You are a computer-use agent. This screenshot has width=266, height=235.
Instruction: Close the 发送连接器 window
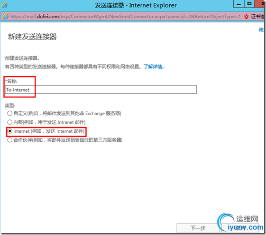click(x=260, y=4)
